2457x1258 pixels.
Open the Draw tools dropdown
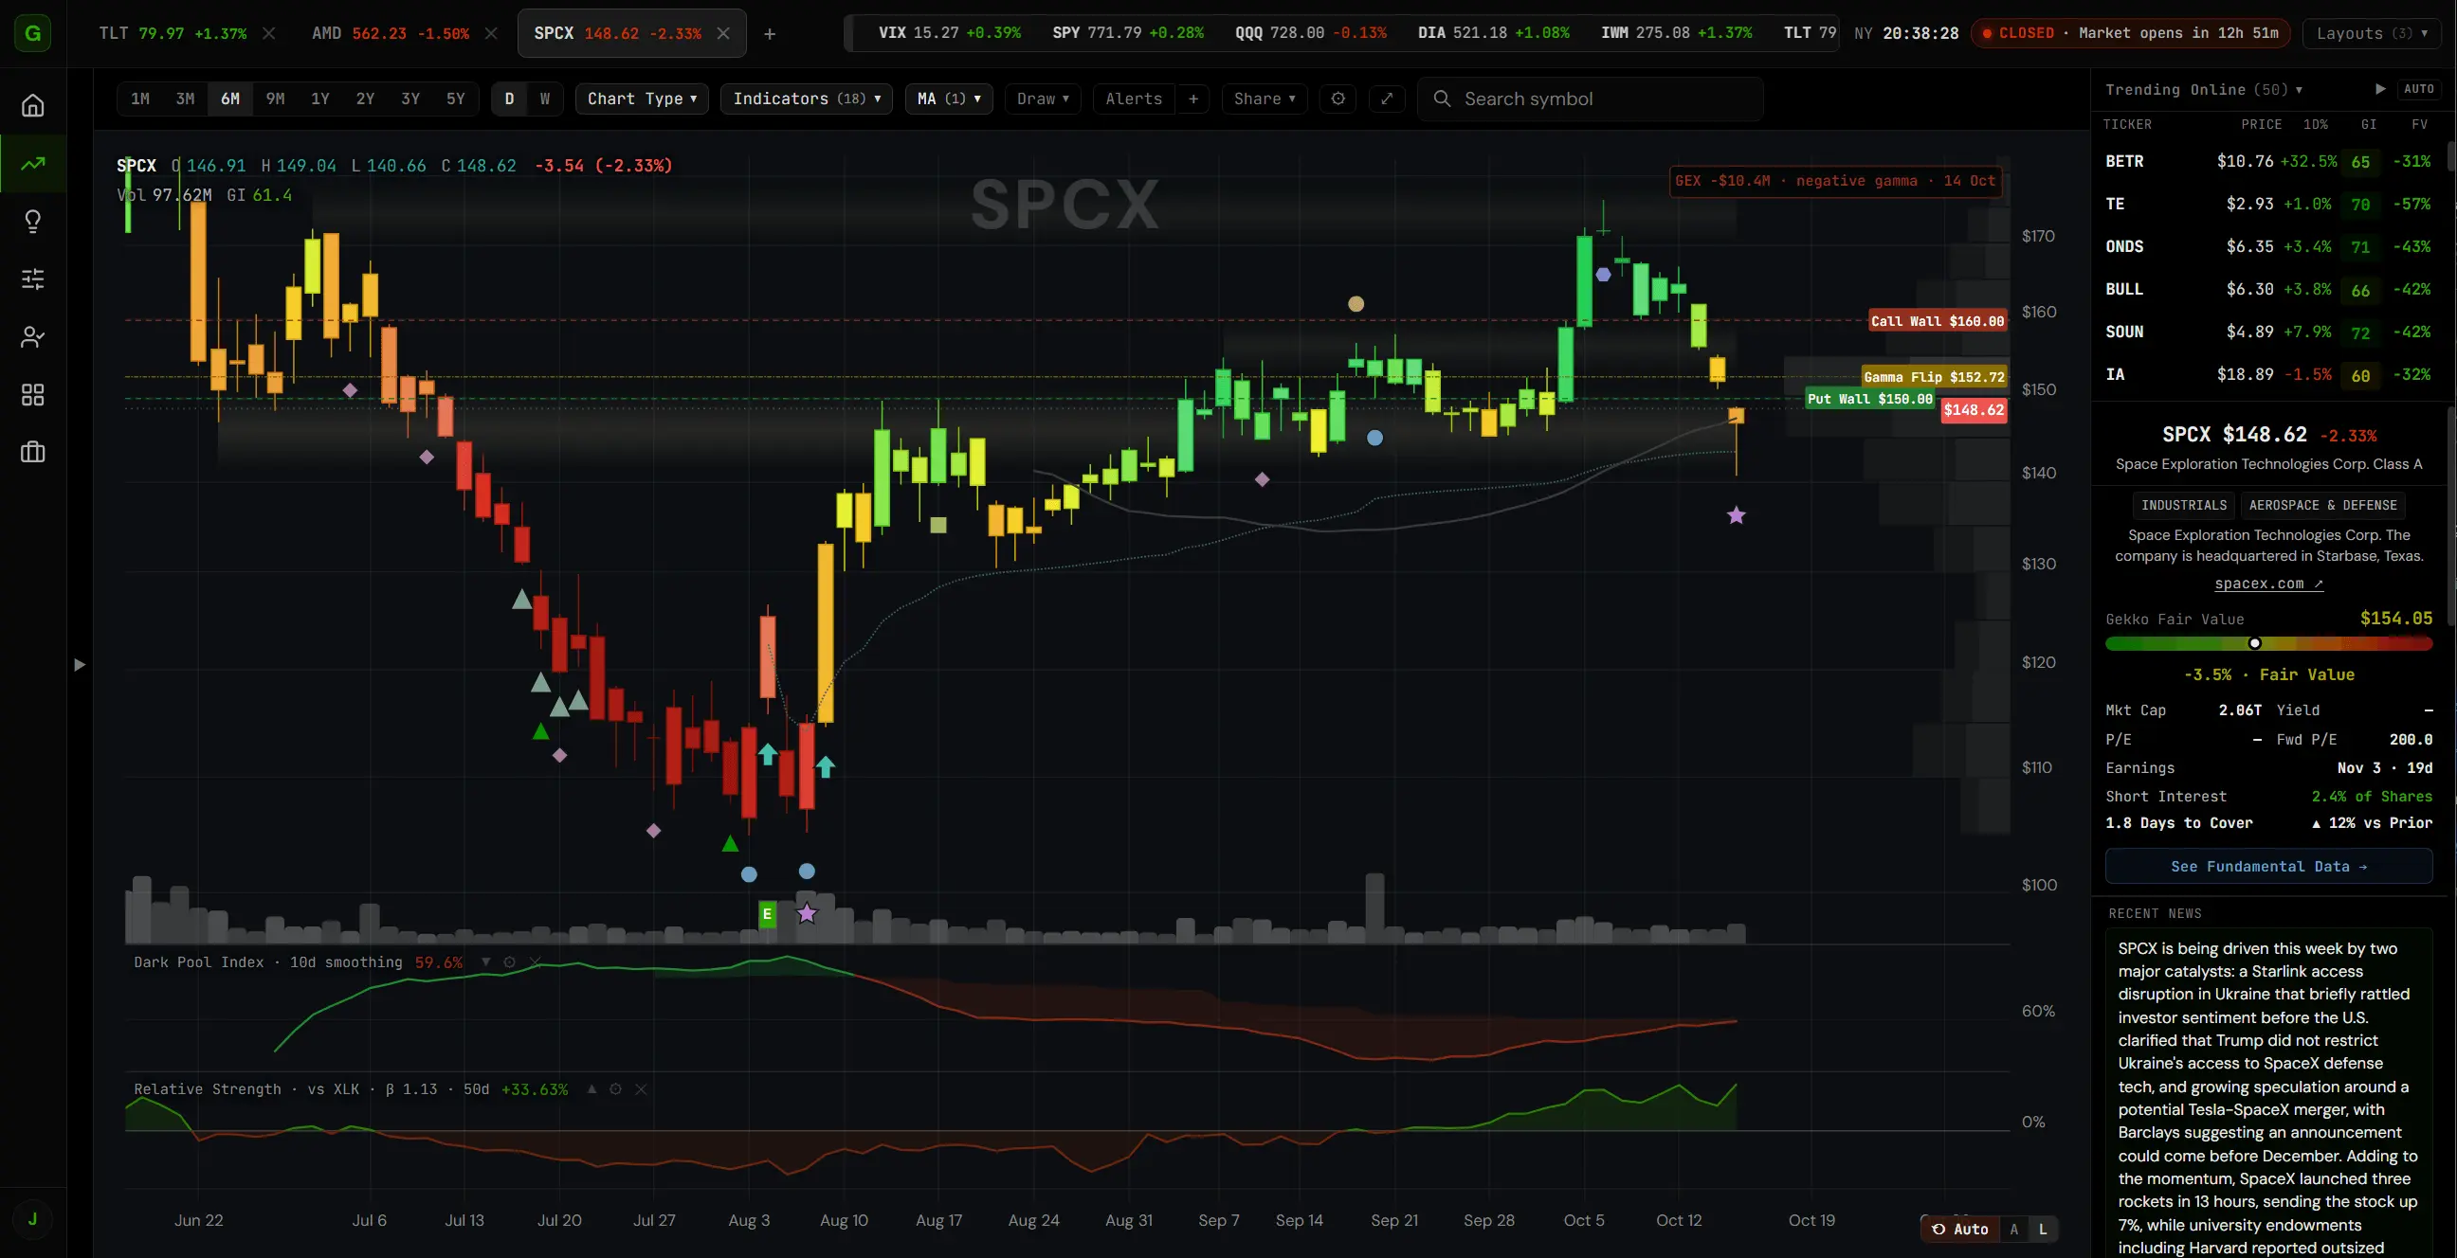tap(1043, 99)
